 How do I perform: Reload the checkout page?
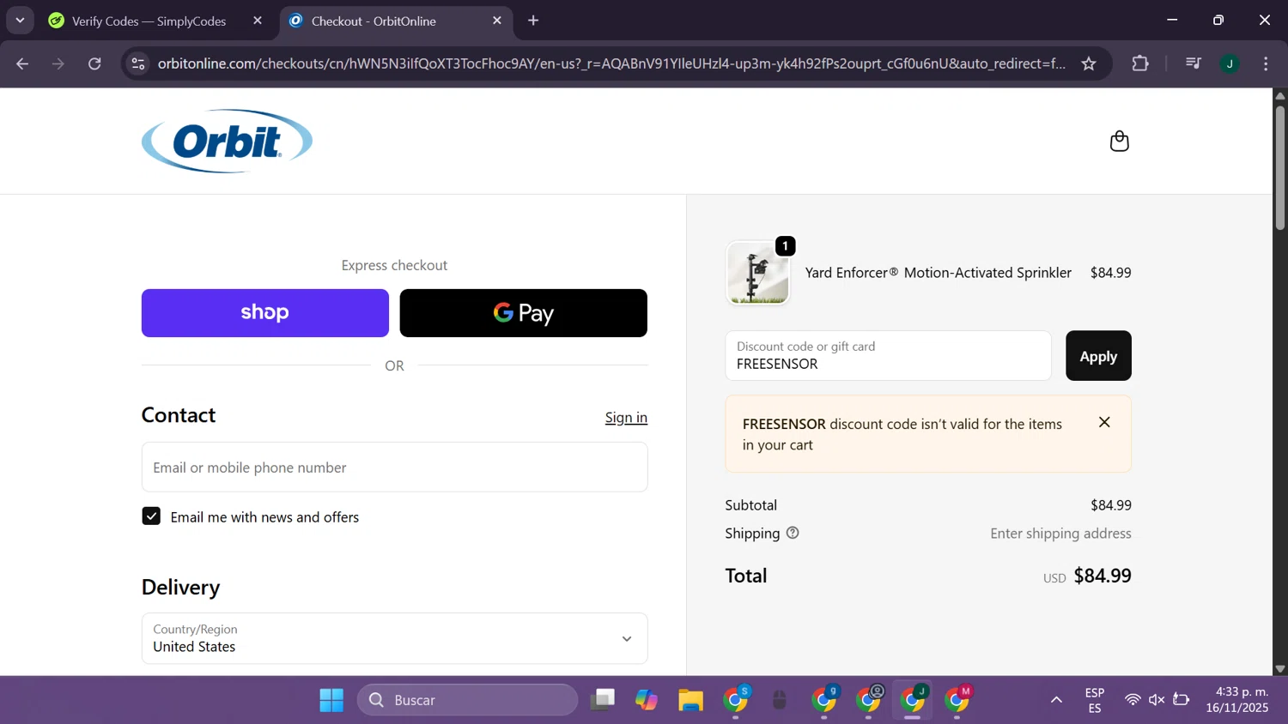coord(94,63)
